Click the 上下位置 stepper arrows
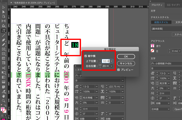Viewport: 182px width, 120px height. click(x=100, y=61)
